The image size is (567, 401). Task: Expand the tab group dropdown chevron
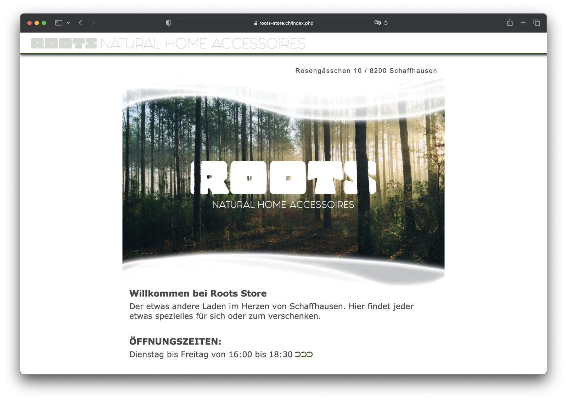pyautogui.click(x=68, y=23)
